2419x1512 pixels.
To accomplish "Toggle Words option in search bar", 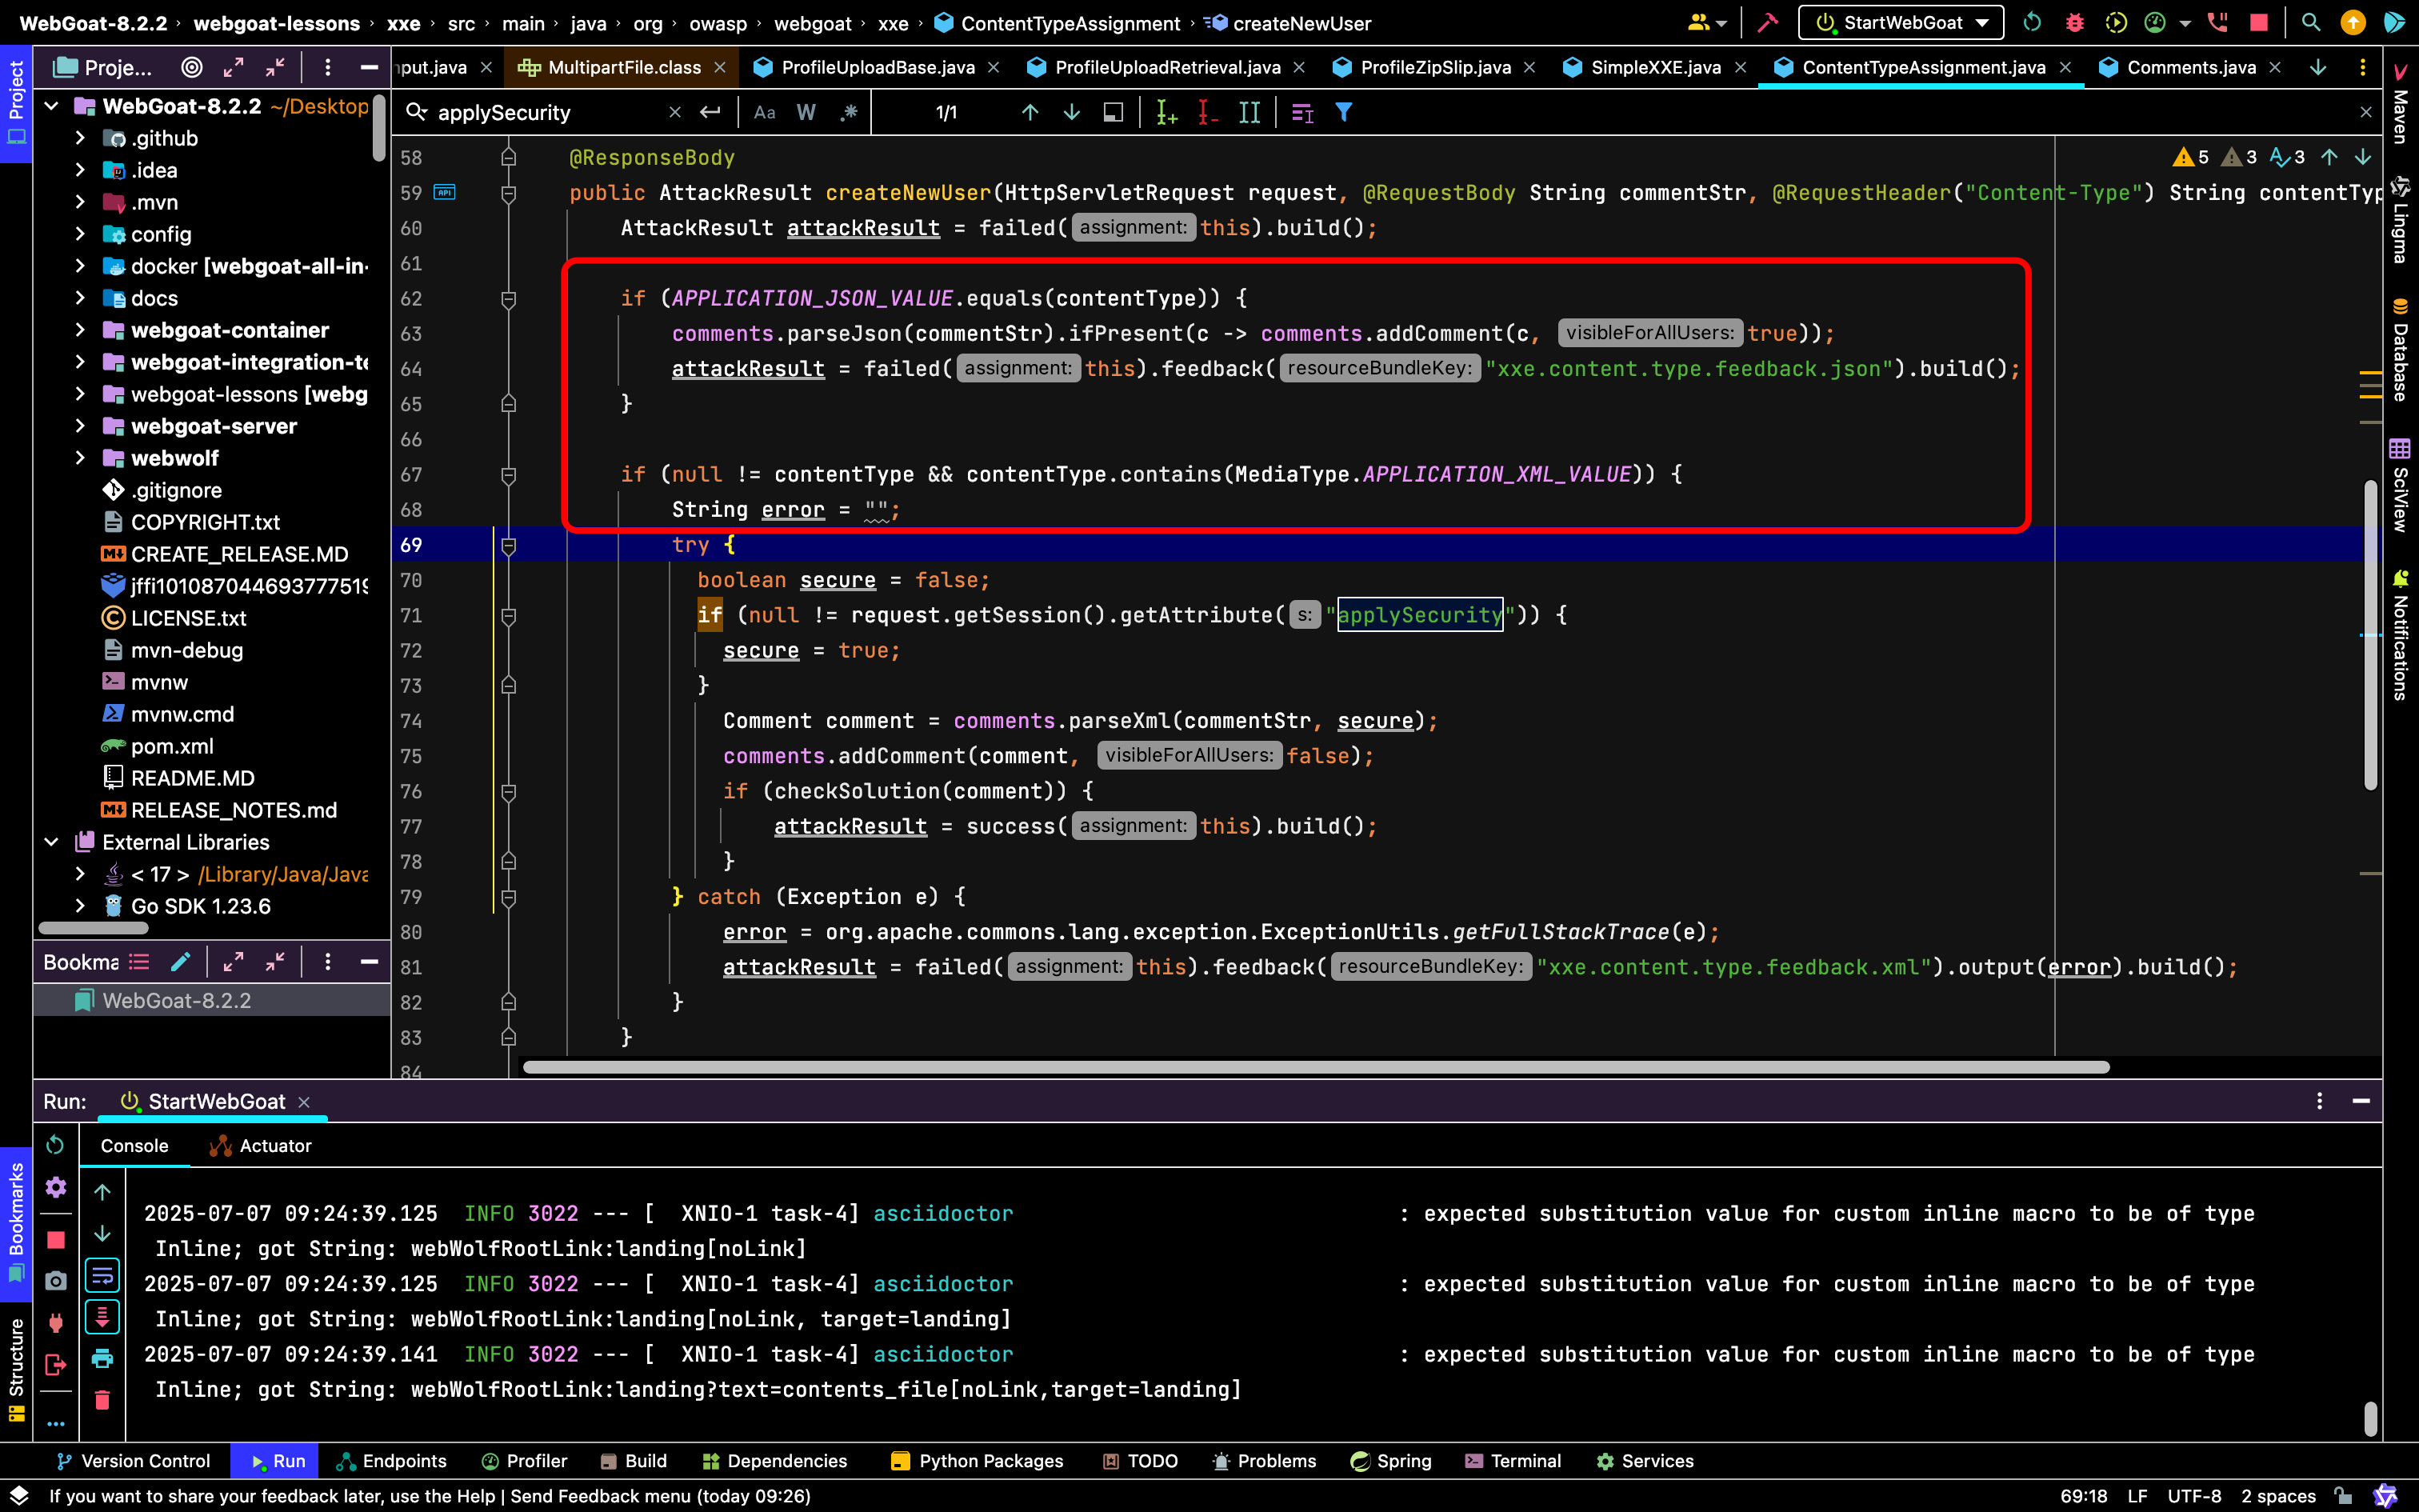I will click(x=806, y=113).
